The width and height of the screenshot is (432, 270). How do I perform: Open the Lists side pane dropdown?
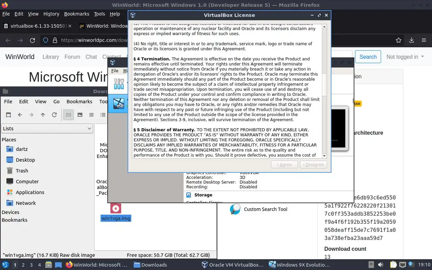click(x=47, y=129)
